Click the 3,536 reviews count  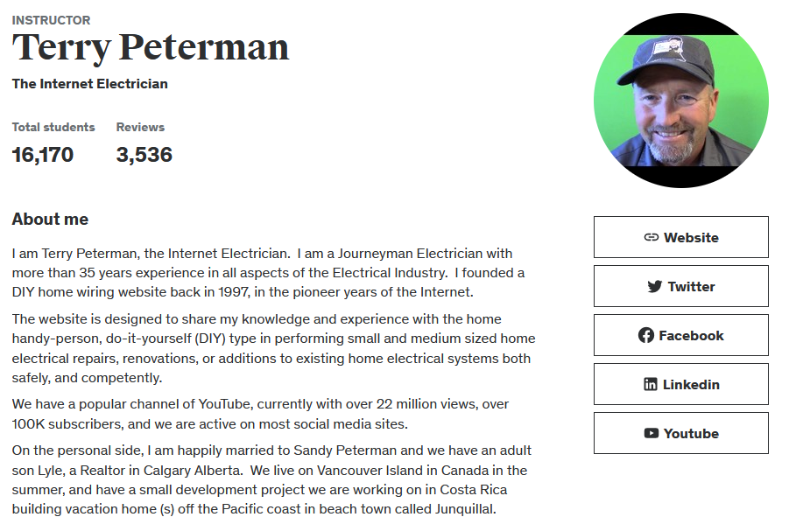click(144, 155)
